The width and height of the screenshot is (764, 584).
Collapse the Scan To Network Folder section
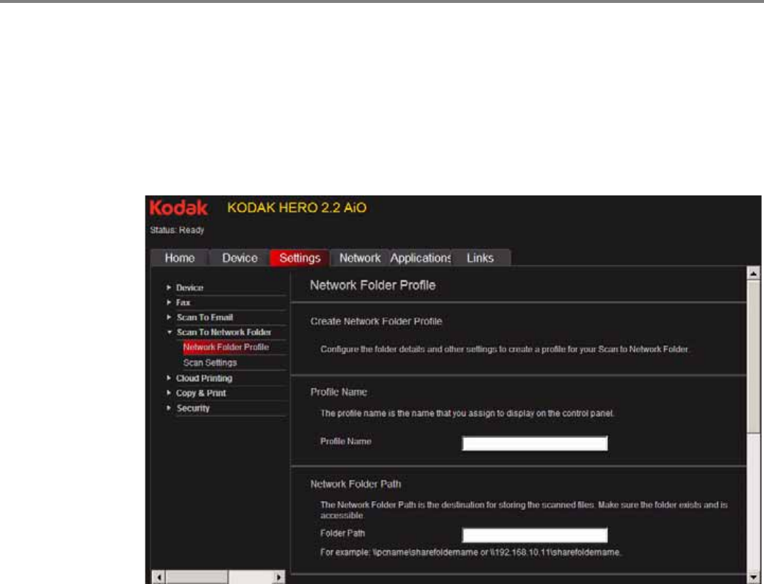pos(169,332)
